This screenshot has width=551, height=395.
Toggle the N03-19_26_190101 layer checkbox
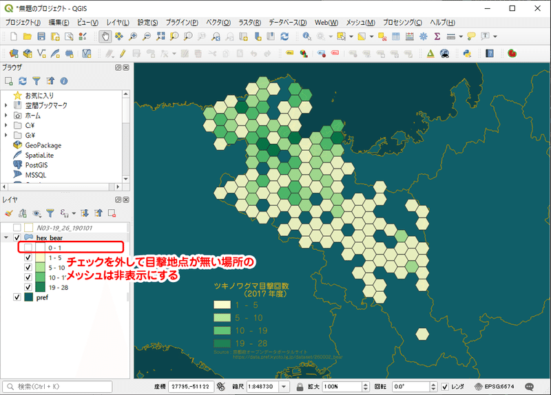[x=17, y=228]
